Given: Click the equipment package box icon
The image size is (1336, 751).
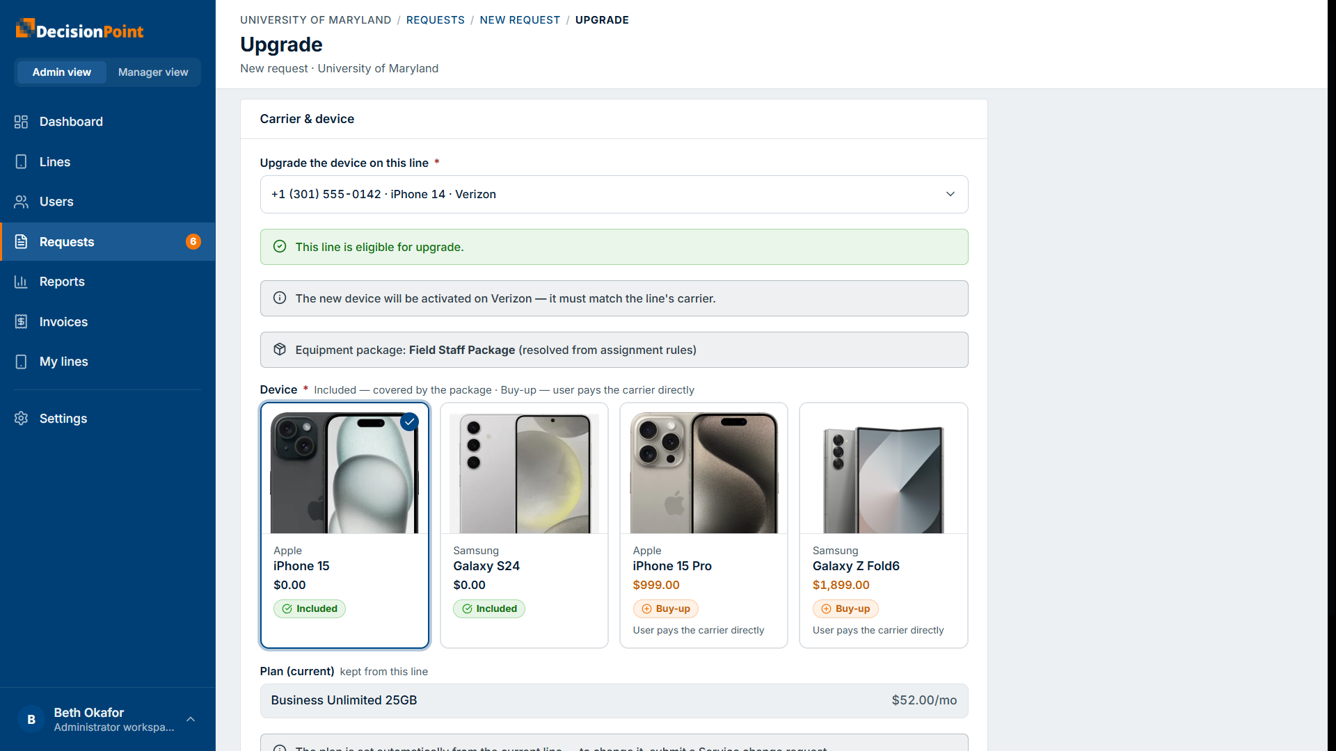Looking at the screenshot, I should (280, 350).
